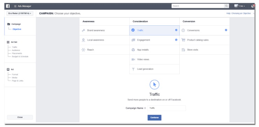
Task: Click the Campaign Name info icon
Action: click(x=145, y=108)
